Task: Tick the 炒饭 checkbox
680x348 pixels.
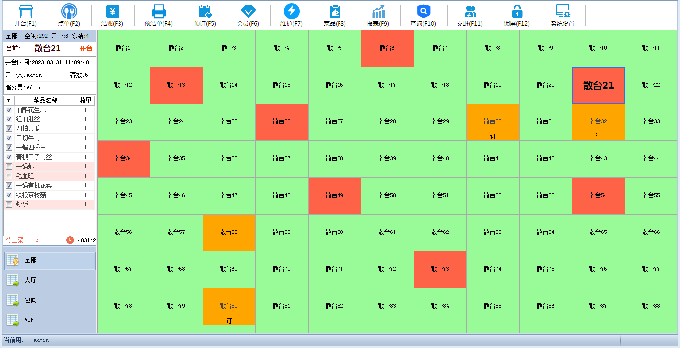Action: 9,204
